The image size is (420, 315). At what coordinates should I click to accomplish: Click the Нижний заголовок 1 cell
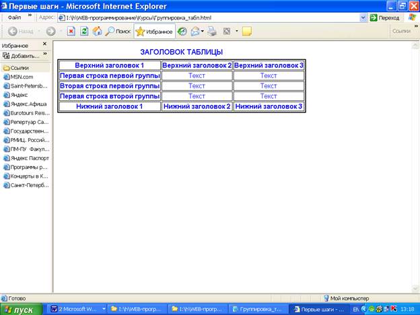pyautogui.click(x=110, y=106)
